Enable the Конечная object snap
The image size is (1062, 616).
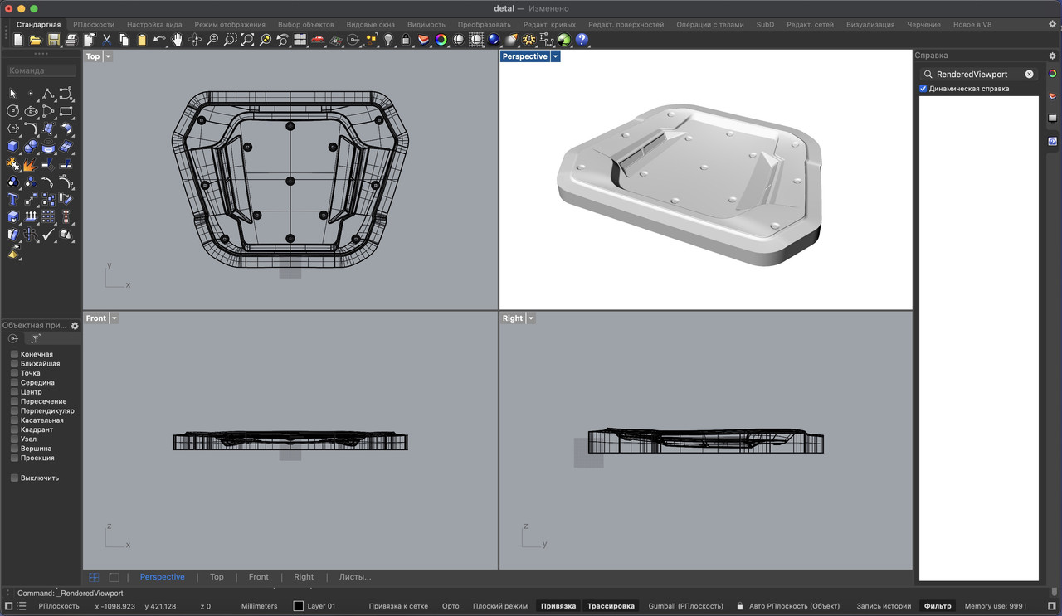tap(14, 354)
